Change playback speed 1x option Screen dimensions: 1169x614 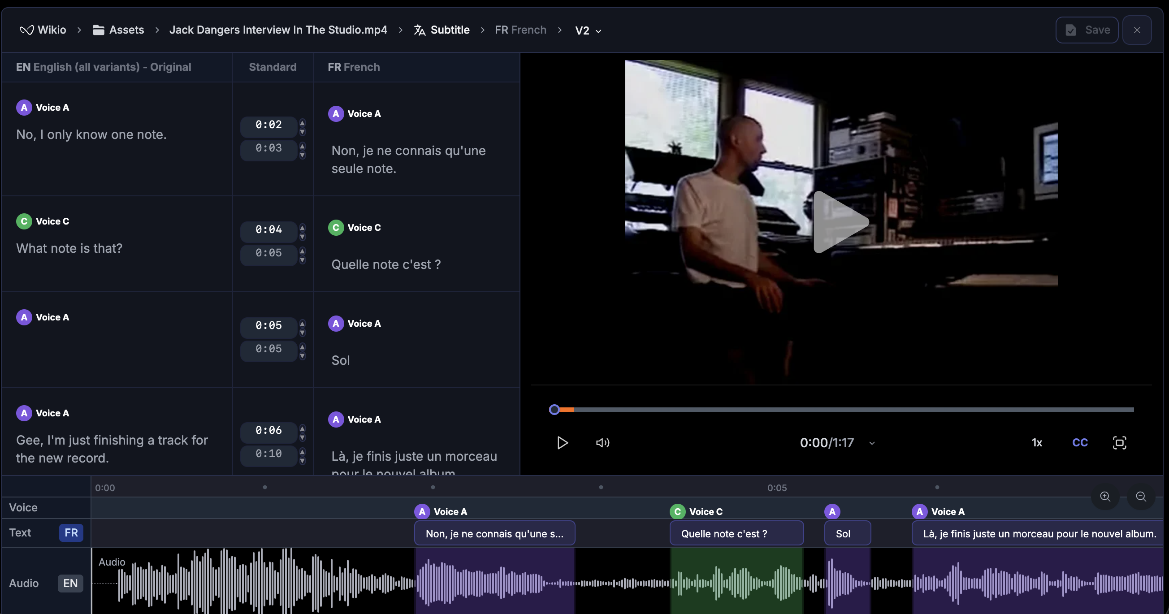point(1036,442)
